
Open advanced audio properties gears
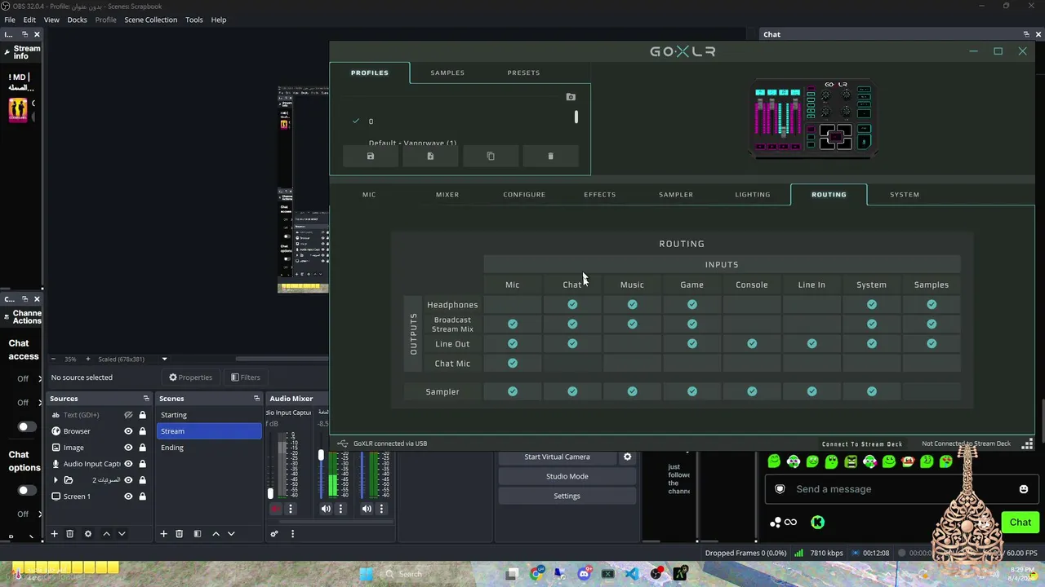tap(274, 534)
